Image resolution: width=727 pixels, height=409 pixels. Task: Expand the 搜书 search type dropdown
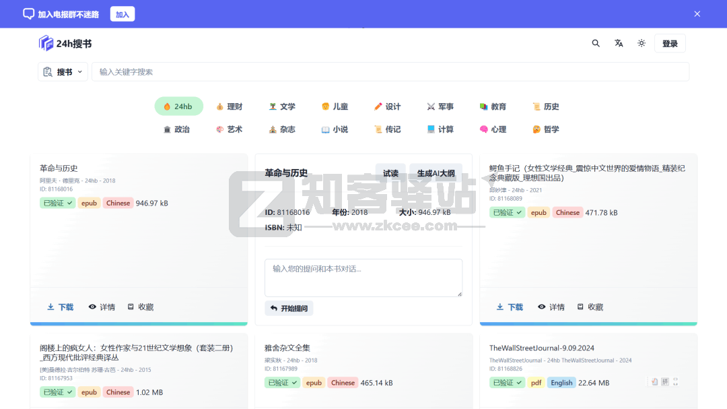coord(63,72)
